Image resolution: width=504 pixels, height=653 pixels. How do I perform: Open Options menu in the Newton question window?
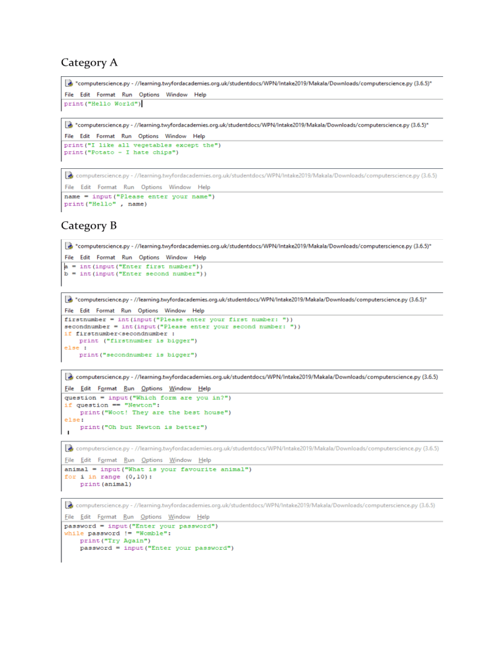[152, 388]
